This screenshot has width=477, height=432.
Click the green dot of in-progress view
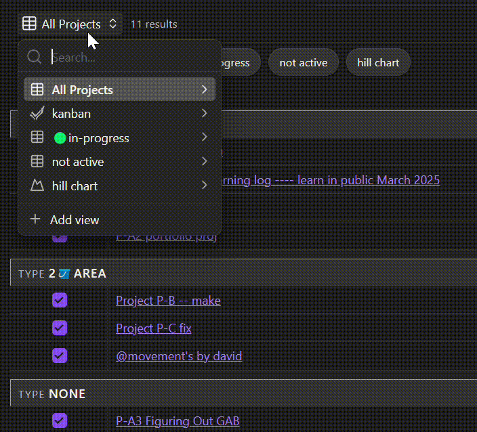pos(60,138)
